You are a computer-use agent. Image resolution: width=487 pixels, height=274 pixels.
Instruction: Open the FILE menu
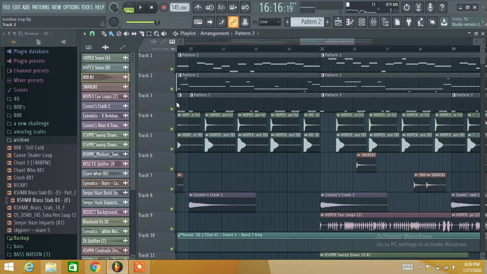tap(7, 7)
